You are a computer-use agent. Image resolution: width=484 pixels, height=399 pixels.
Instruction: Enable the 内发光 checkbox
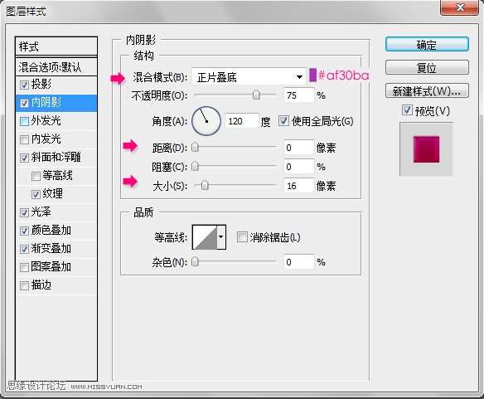(24, 139)
